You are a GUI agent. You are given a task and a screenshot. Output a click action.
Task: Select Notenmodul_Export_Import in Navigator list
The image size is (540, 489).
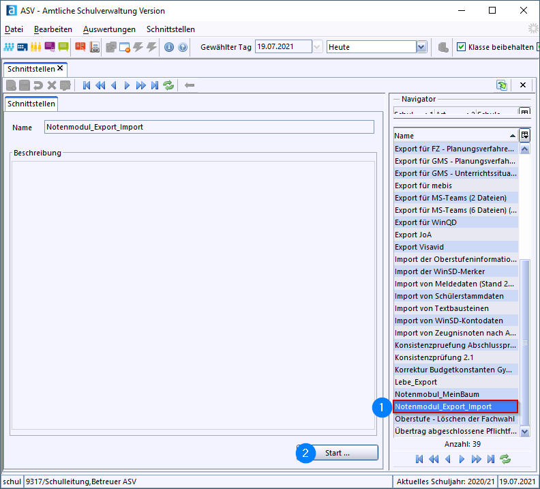coord(455,406)
